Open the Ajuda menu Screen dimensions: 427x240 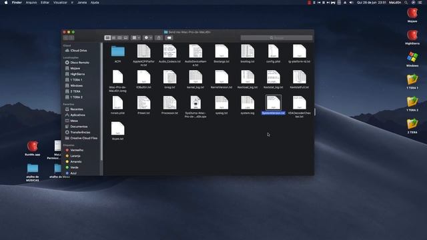point(95,3)
